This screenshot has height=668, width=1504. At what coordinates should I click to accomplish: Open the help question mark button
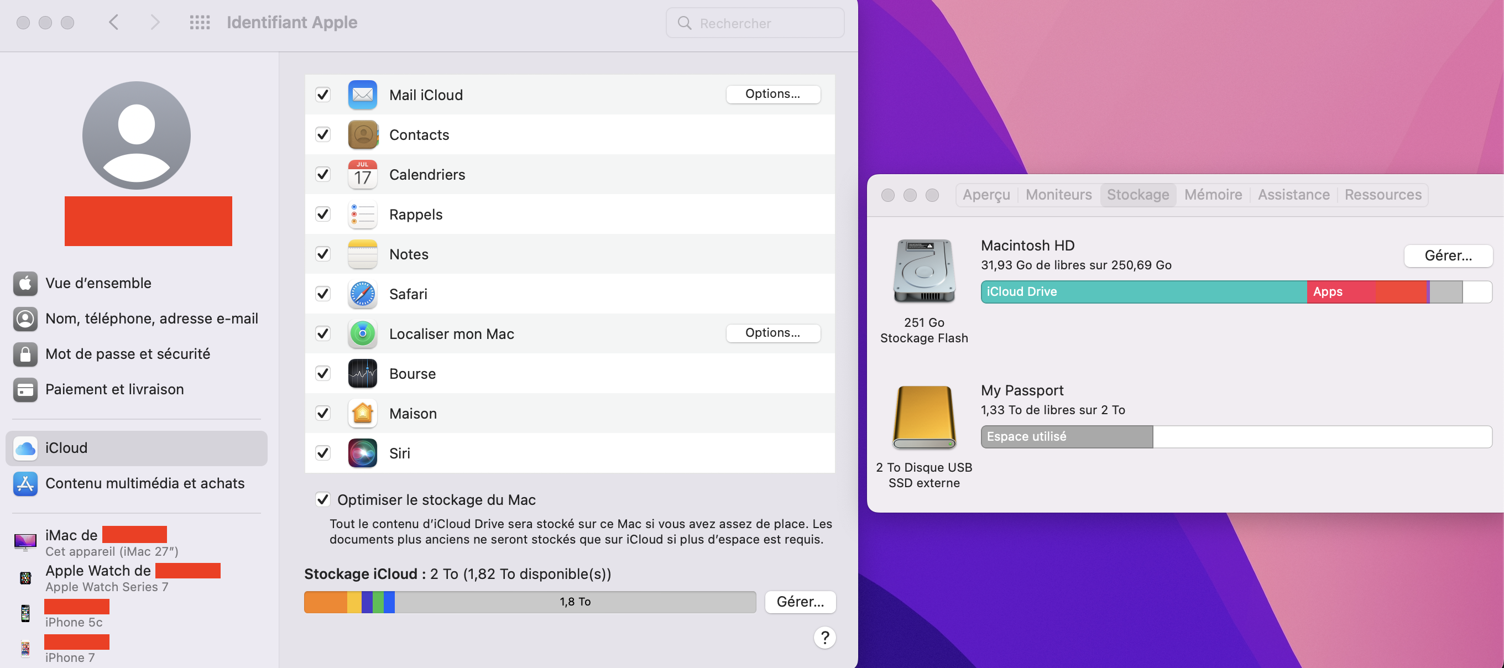tap(824, 638)
